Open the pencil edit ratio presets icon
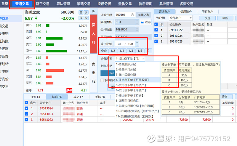Image resolution: width=237 pixels, height=146 pixels. [148, 51]
